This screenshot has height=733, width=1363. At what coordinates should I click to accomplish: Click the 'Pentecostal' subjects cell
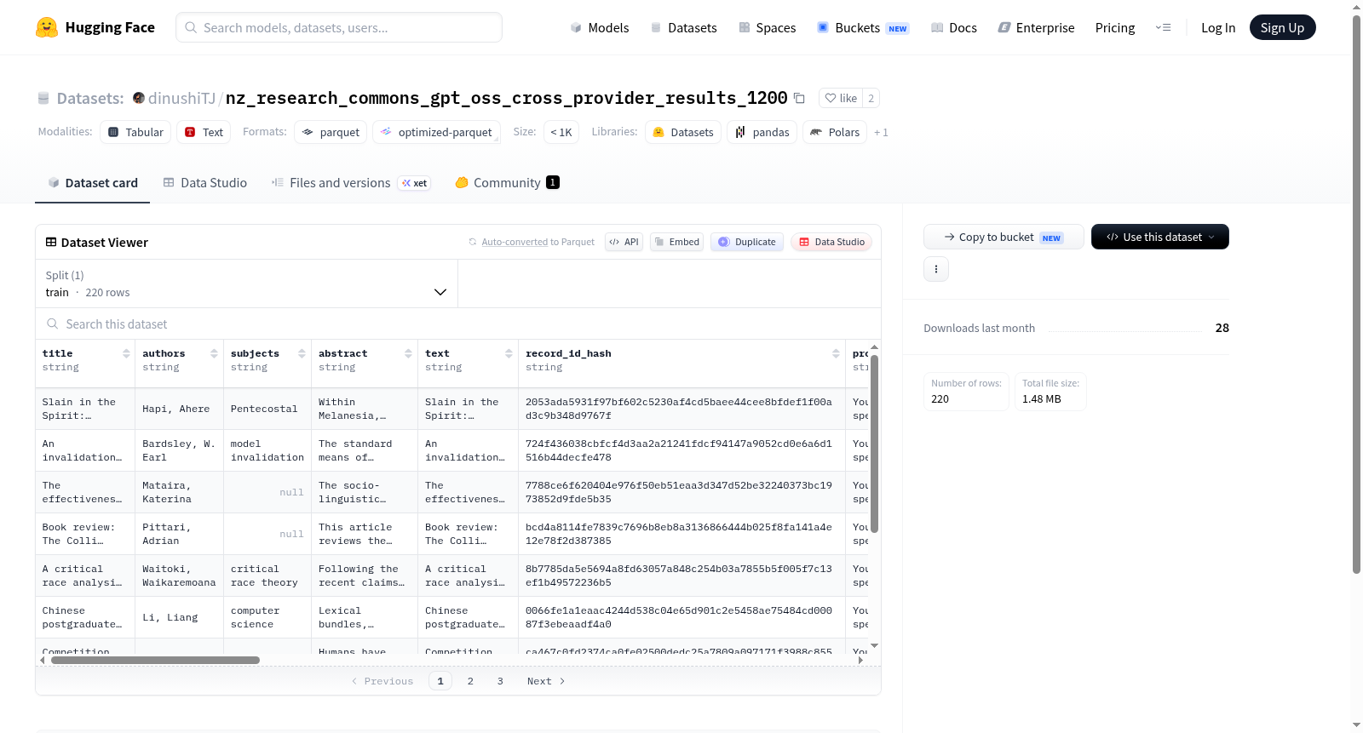click(267, 409)
